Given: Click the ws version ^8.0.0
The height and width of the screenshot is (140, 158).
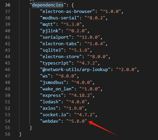Looking at the screenshot, I should (x=66, y=76).
